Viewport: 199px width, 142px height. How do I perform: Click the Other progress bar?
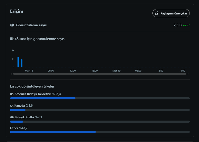coord(100,132)
